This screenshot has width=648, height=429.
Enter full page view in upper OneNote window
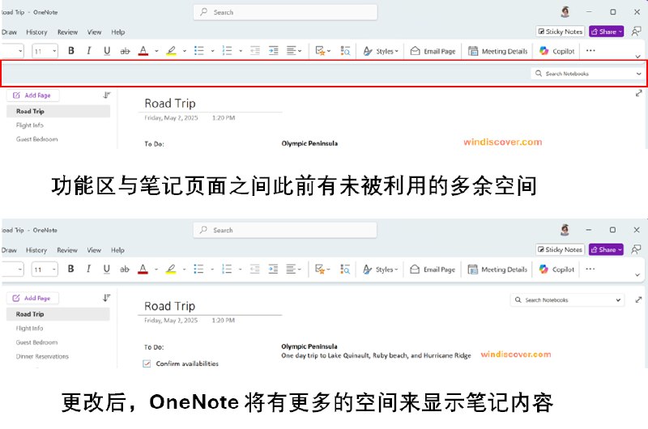tap(638, 93)
